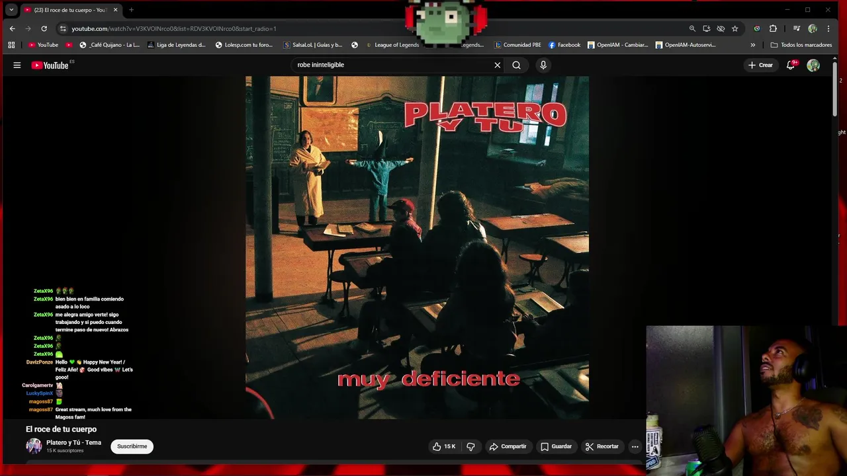
Task: Open Platero y Tú channel avatar
Action: [x=34, y=446]
